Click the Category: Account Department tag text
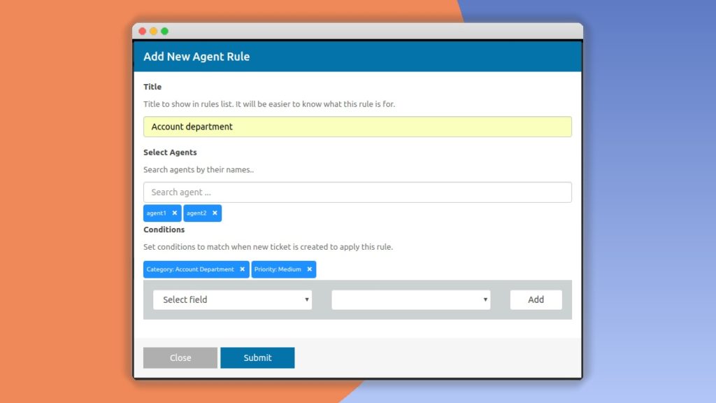Image resolution: width=716 pixels, height=403 pixels. pos(190,269)
